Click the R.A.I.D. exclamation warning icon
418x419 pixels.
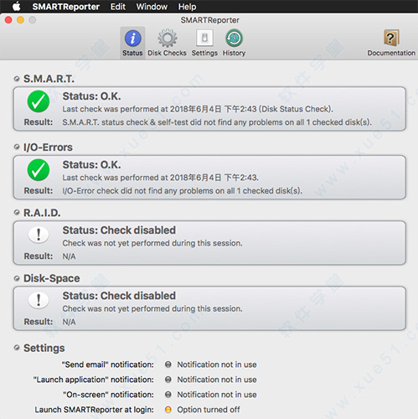[39, 235]
